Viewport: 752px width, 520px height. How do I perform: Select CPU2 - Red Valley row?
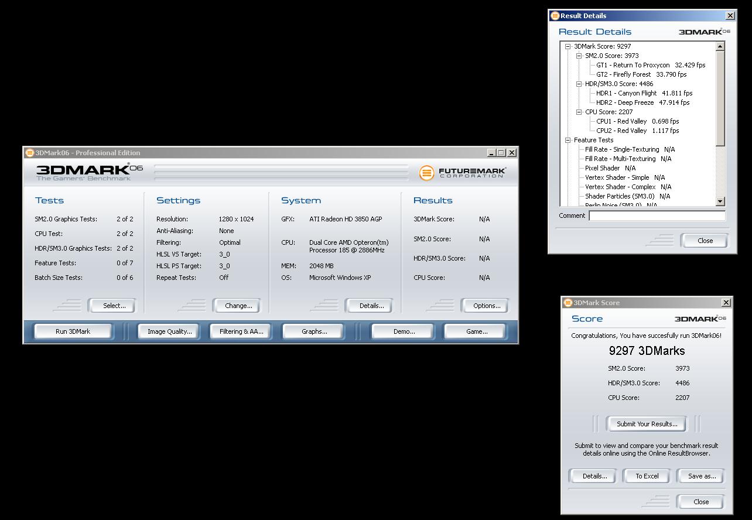[638, 131]
